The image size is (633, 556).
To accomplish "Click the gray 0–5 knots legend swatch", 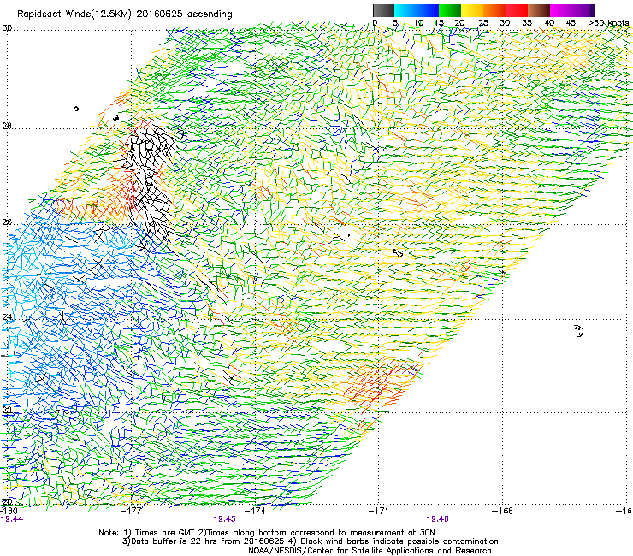I will click(x=383, y=10).
